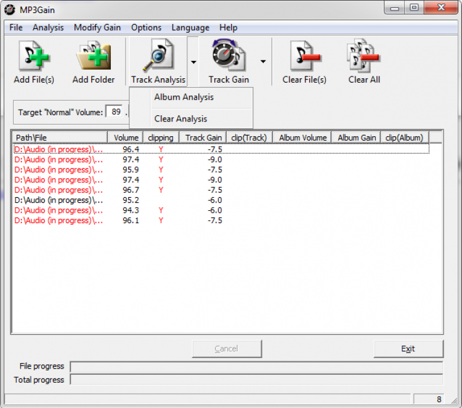
Task: Click the MP3Gain title bar app icon
Action: point(9,10)
